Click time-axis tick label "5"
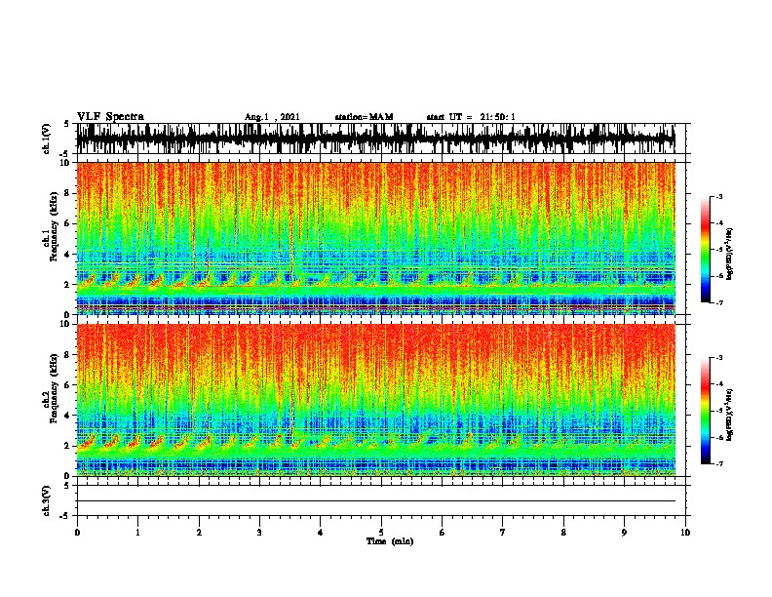Viewport: 772px width, 597px height. pos(381,533)
